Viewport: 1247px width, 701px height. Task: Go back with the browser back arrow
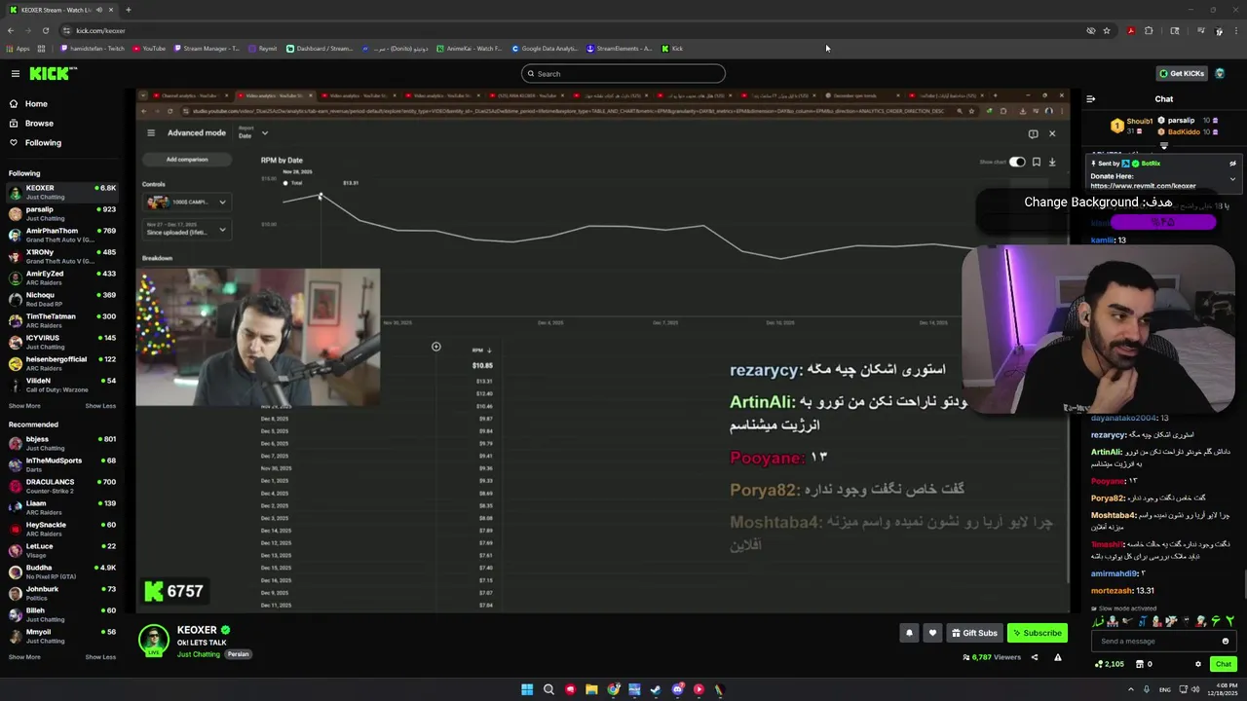[x=11, y=30]
